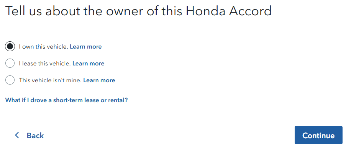Viewport: 346px width, 150px height.
Task: Click the blue Continue button
Action: (318, 135)
